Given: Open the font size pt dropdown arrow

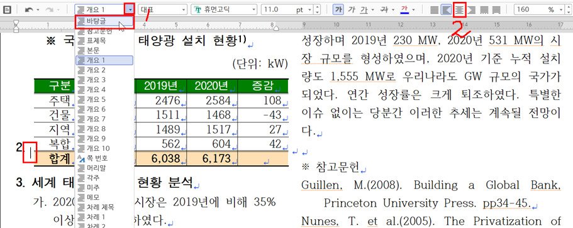Looking at the screenshot, I should click(x=310, y=9).
